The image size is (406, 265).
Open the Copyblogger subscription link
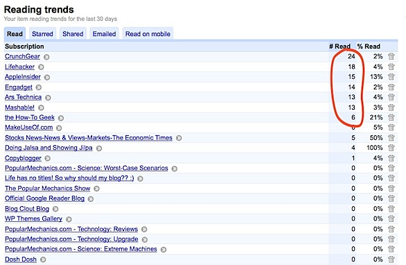point(23,158)
